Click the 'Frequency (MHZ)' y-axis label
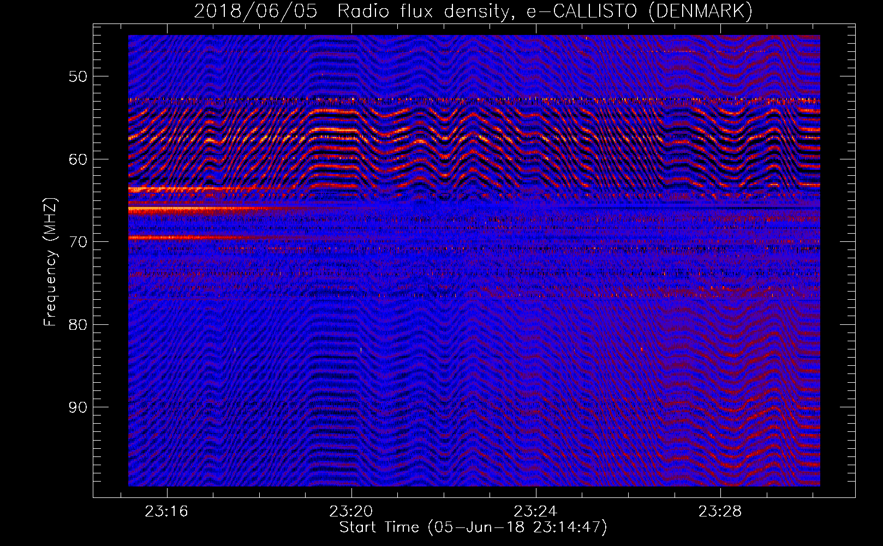The height and width of the screenshot is (546, 883). (50, 262)
